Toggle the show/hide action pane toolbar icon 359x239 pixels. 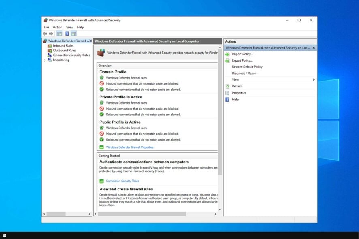(x=73, y=34)
